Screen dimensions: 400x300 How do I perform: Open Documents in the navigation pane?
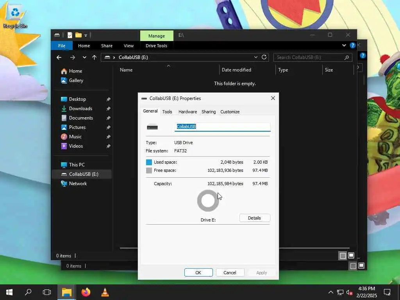click(81, 118)
